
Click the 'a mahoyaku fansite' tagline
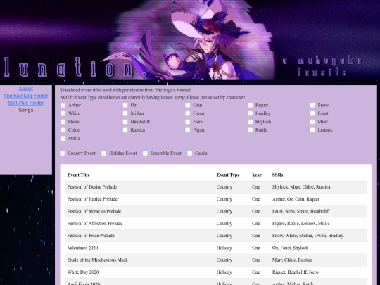point(322,66)
